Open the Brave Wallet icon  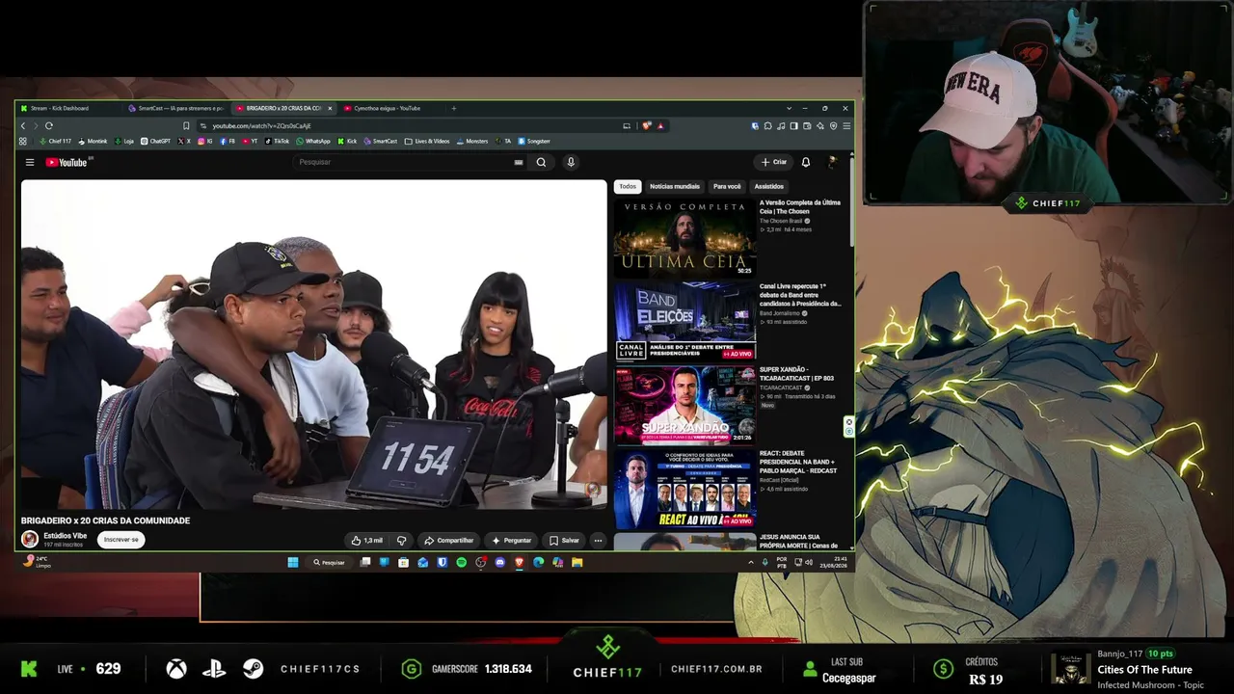click(x=806, y=125)
